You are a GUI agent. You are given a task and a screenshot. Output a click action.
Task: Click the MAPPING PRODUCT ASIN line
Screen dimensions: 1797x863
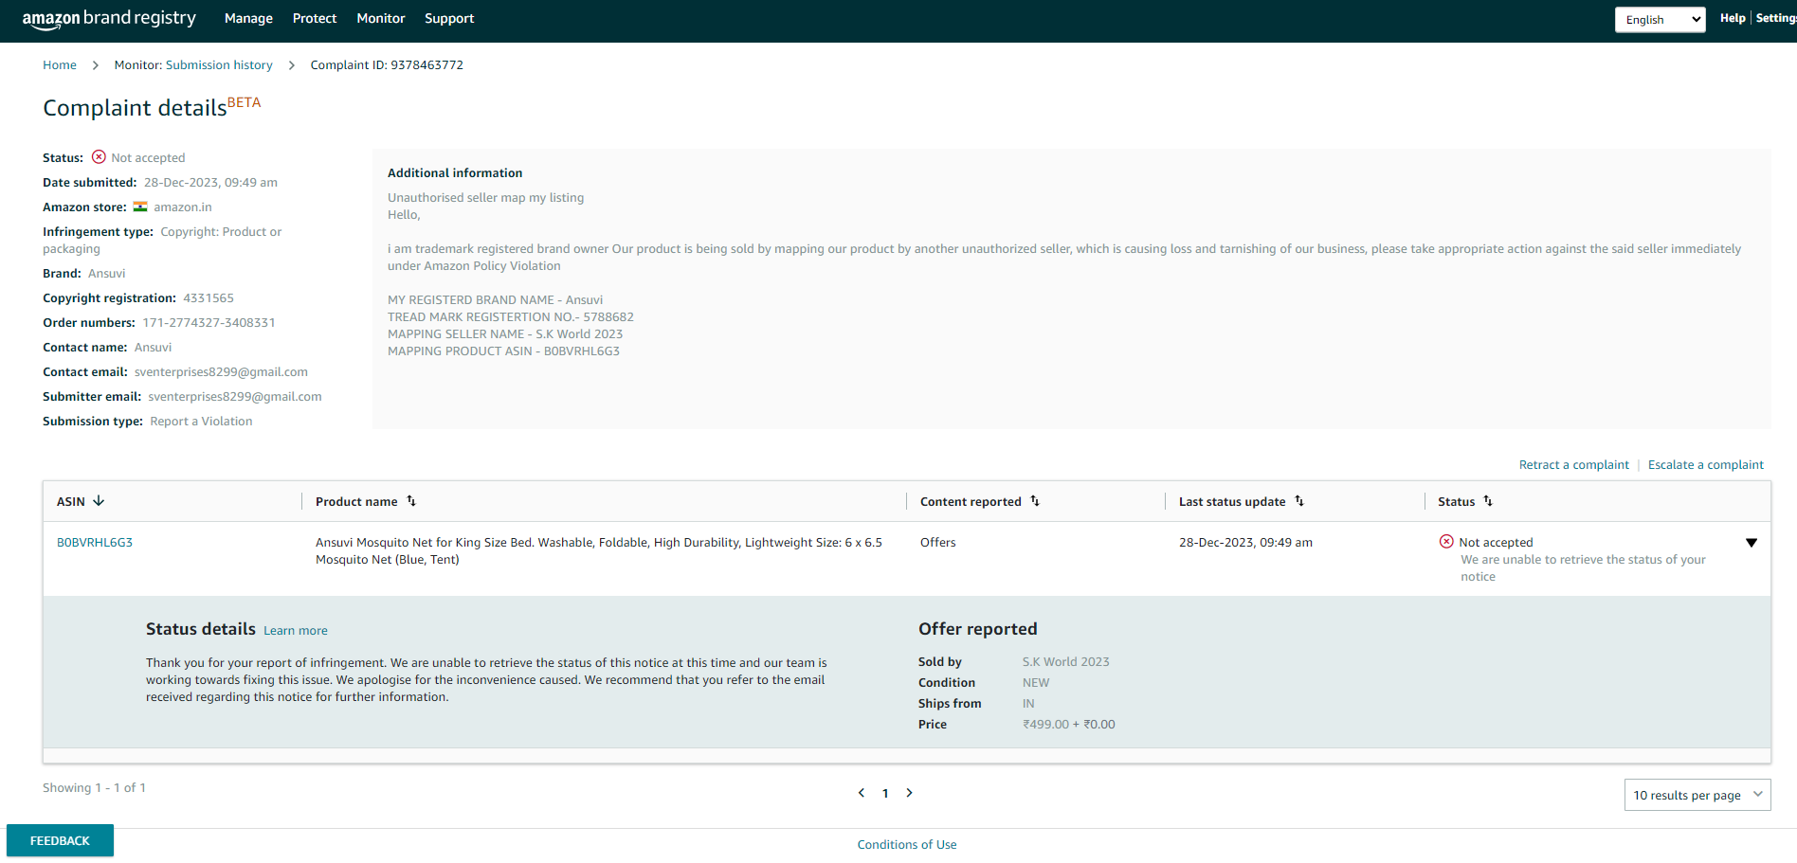click(503, 351)
